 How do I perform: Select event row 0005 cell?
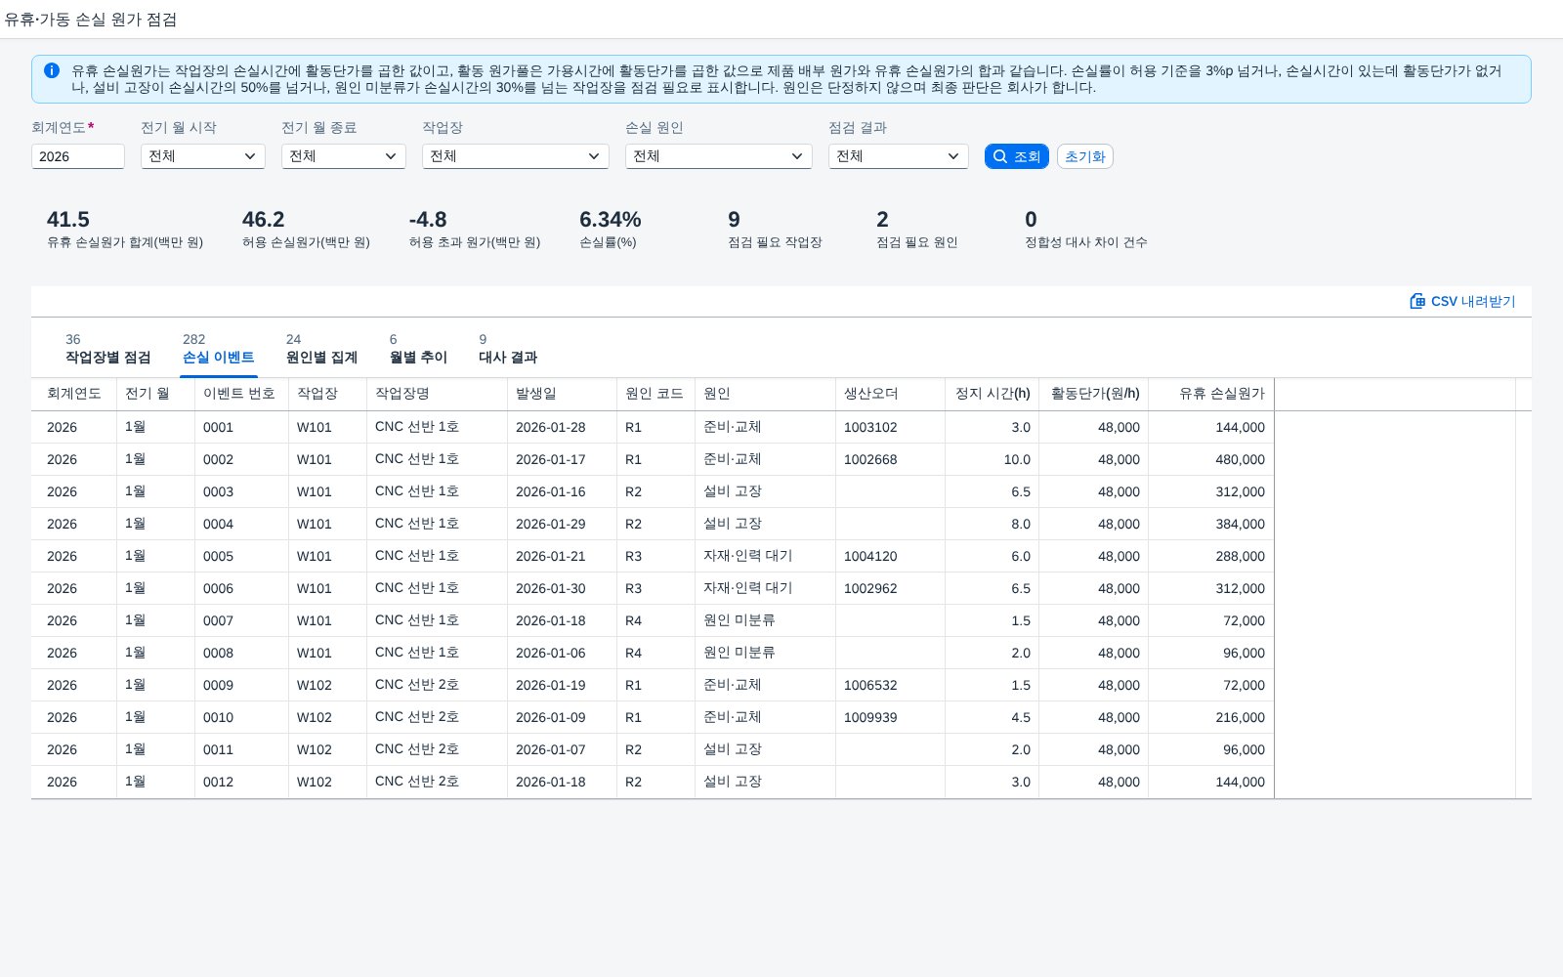(242, 556)
